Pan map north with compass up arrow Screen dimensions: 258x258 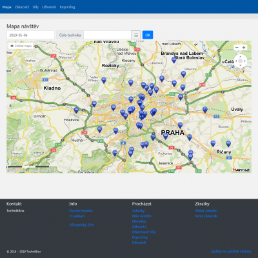click(241, 57)
